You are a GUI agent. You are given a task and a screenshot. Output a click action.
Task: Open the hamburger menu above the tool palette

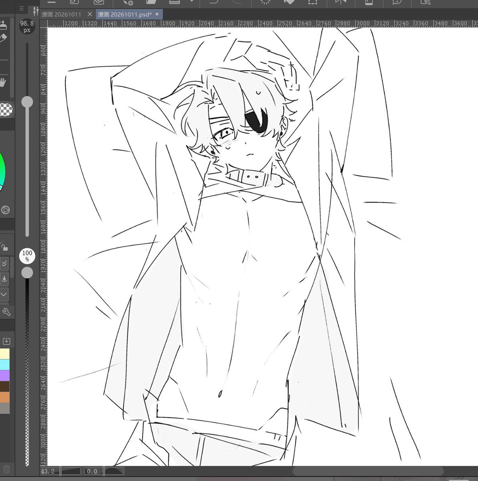coord(22,9)
